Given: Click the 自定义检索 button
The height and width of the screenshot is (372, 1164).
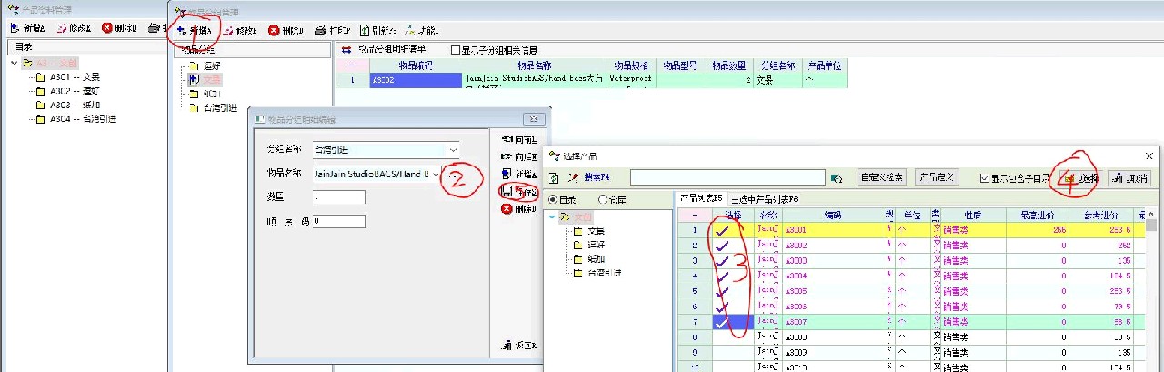Looking at the screenshot, I should pos(882,177).
